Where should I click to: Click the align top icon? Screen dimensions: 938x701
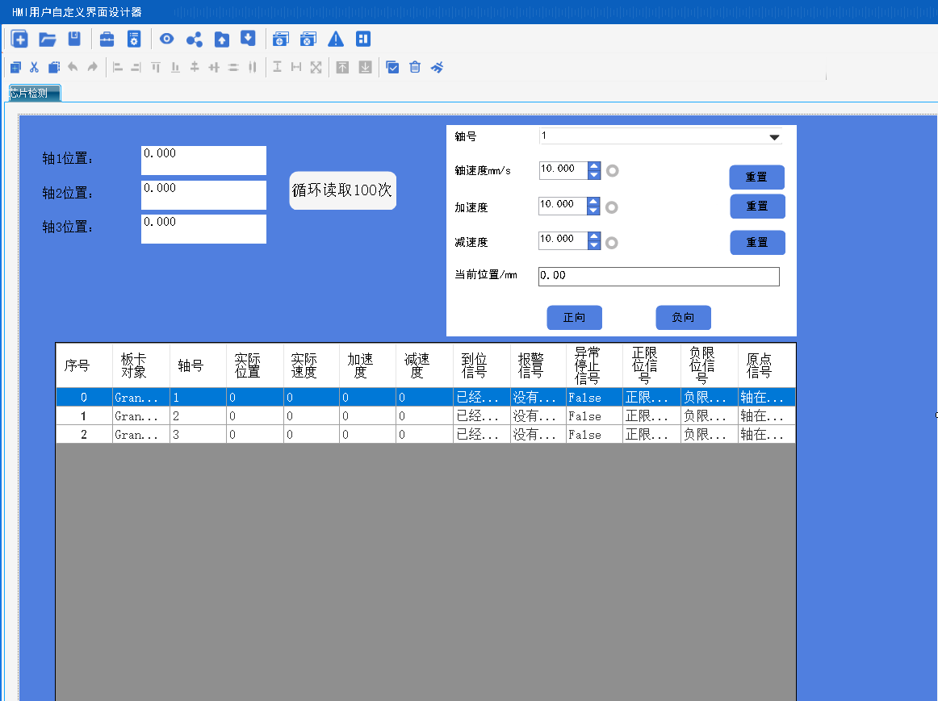click(x=156, y=68)
